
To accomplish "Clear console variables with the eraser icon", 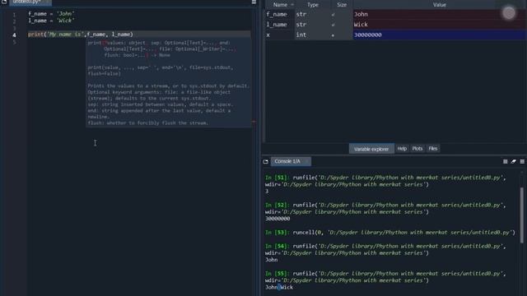I will (x=513, y=161).
